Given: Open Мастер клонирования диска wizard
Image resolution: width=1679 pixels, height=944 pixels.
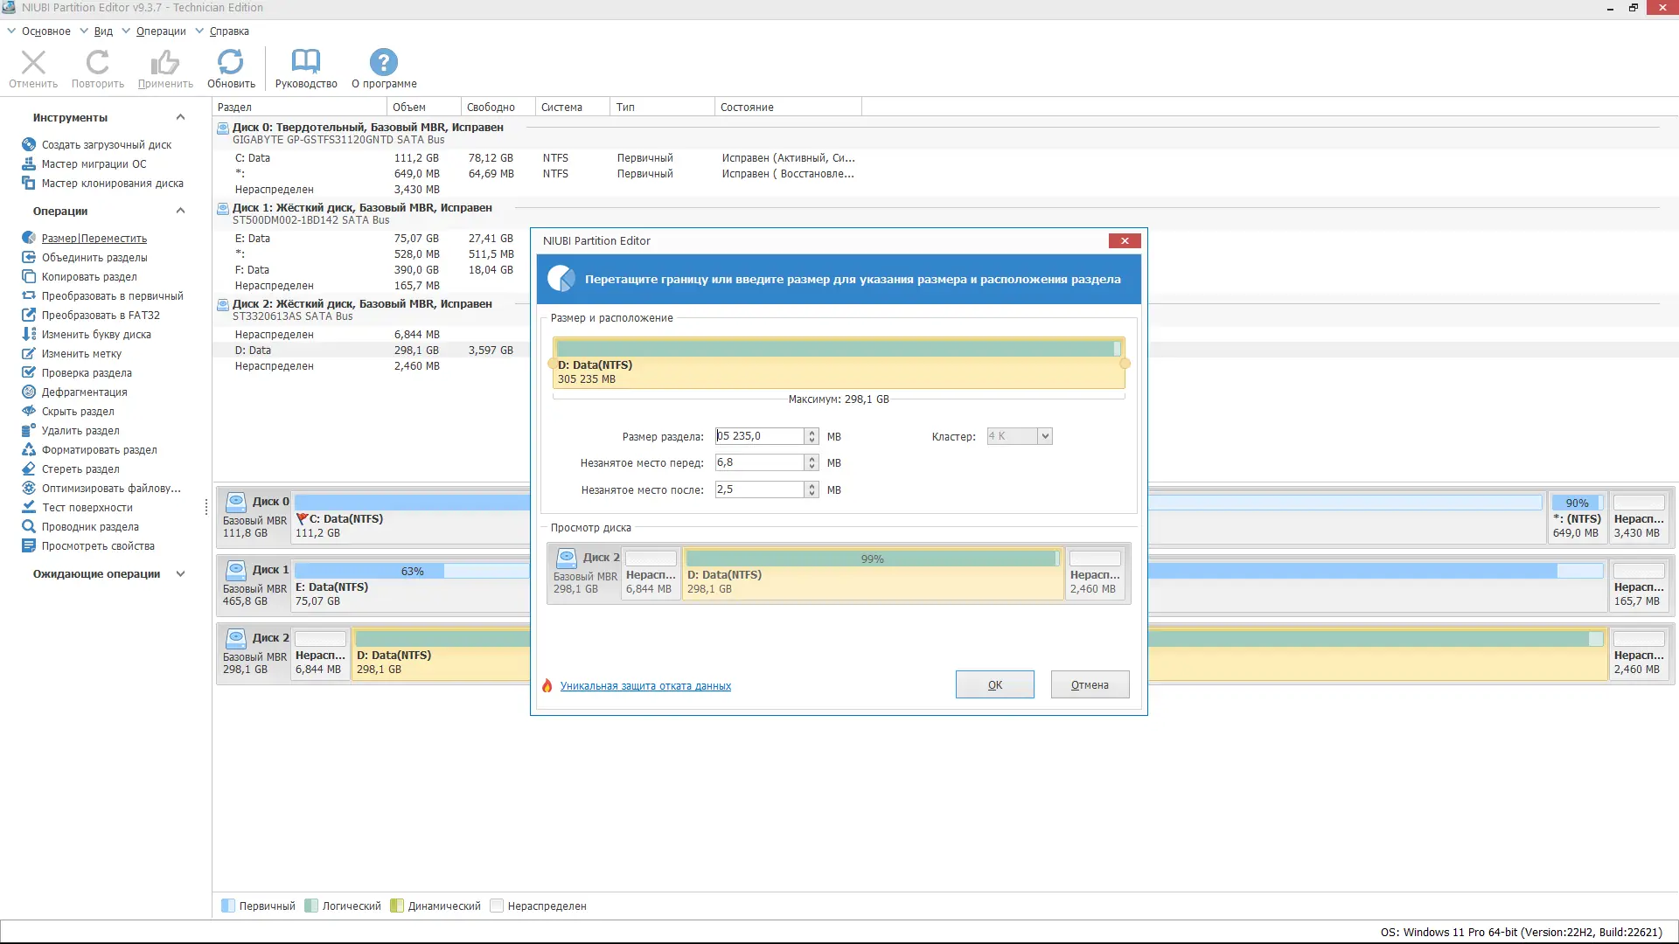Looking at the screenshot, I should [x=112, y=184].
